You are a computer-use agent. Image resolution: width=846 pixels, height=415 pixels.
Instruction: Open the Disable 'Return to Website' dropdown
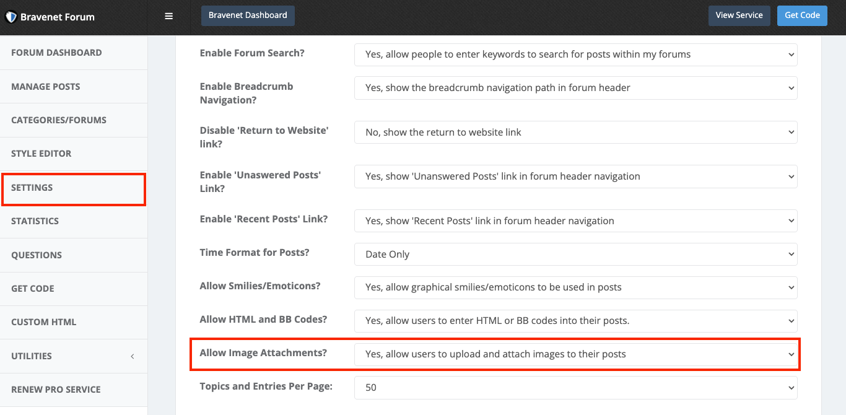(x=575, y=133)
